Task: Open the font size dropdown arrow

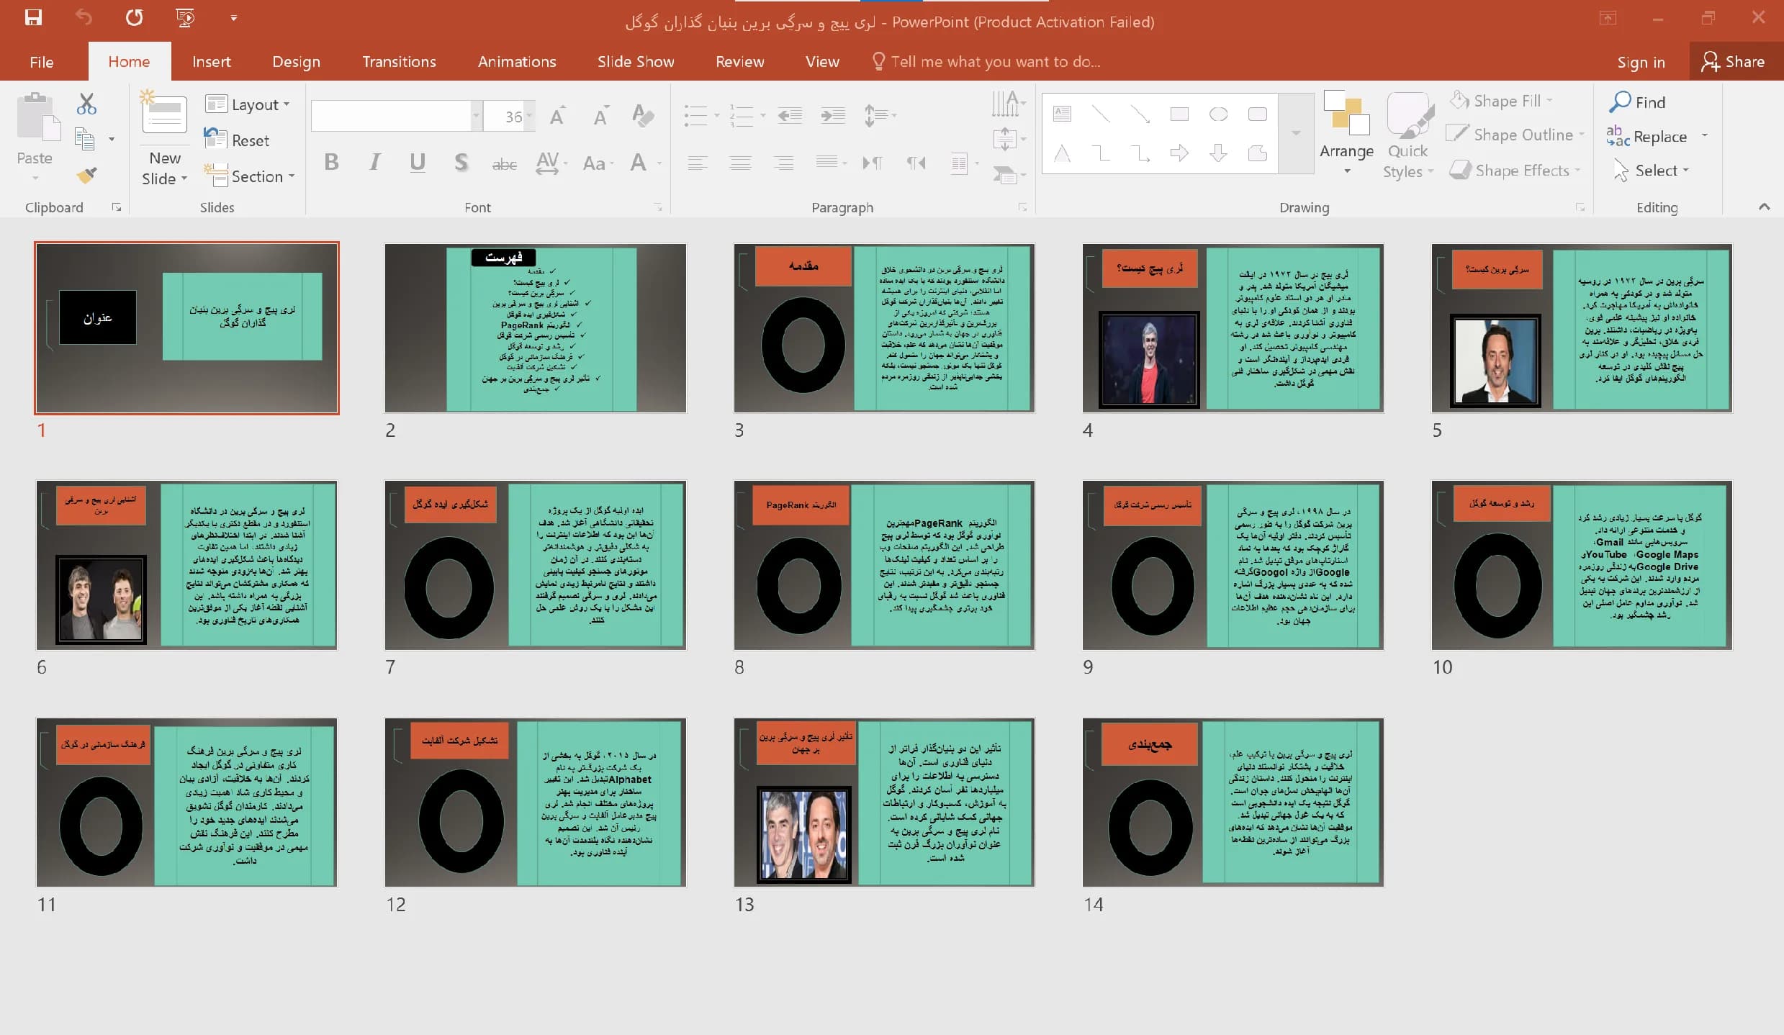Action: click(530, 116)
